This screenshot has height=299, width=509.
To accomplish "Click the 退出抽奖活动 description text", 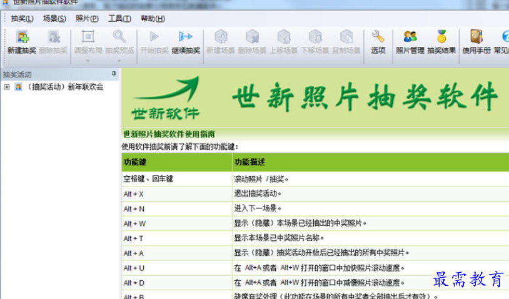I will [258, 194].
